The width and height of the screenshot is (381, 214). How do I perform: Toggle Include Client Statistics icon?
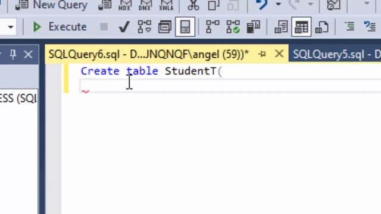click(x=253, y=27)
